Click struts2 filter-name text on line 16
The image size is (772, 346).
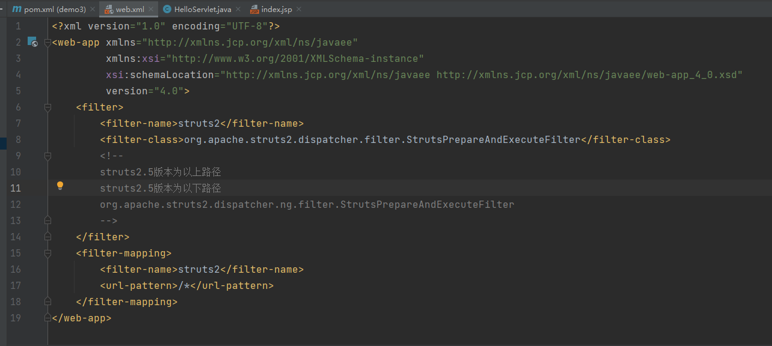pos(199,269)
